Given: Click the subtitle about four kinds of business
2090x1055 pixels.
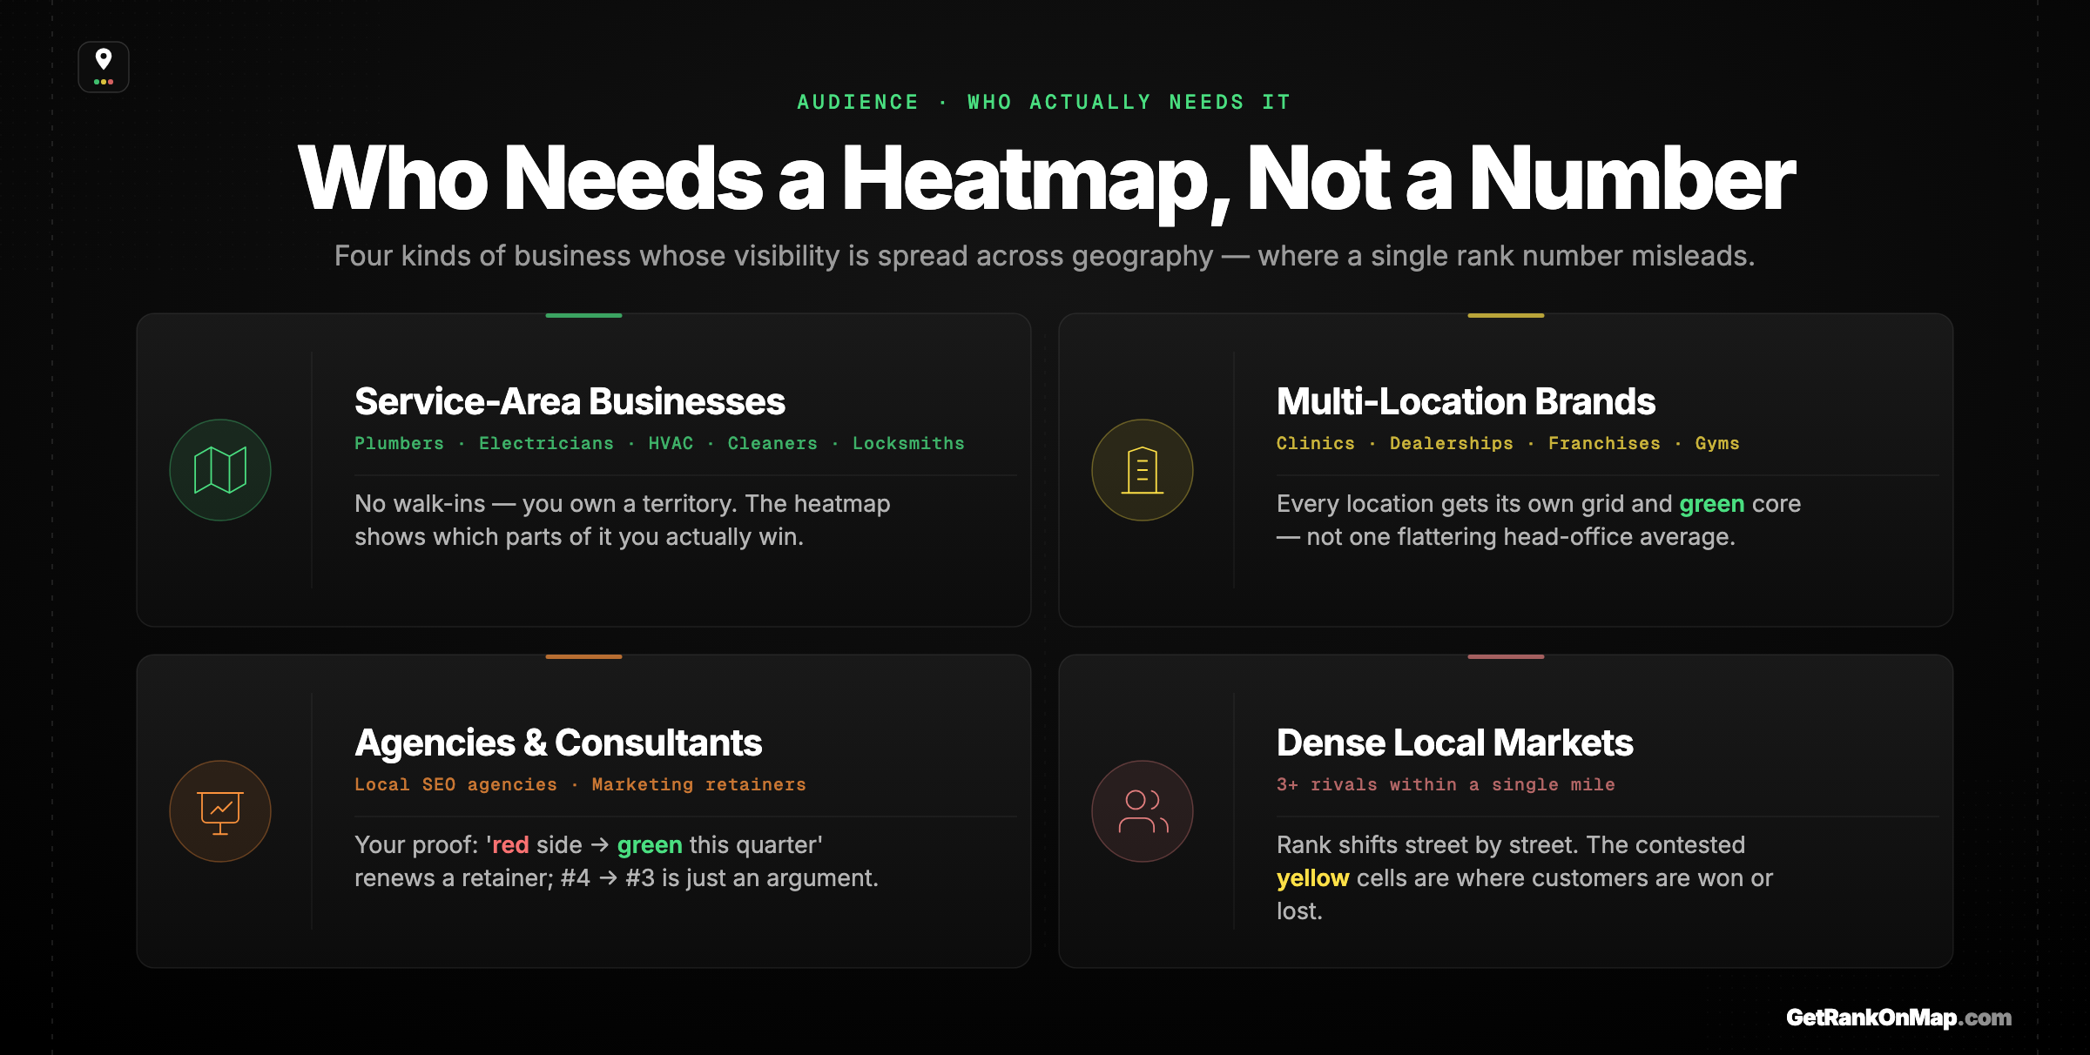Looking at the screenshot, I should (x=1045, y=256).
